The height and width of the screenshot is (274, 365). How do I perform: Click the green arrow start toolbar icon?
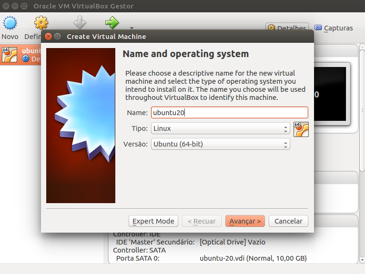(x=112, y=22)
